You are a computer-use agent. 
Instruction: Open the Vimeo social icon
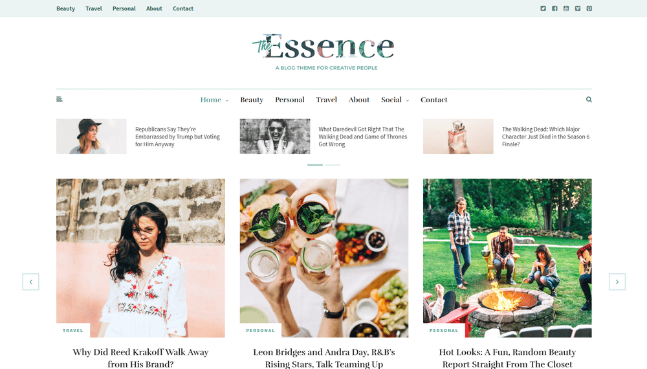click(578, 8)
